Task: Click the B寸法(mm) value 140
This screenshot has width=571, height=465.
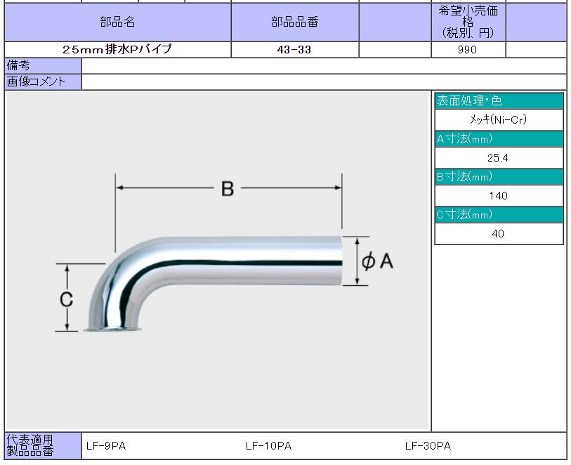Action: coord(499,196)
